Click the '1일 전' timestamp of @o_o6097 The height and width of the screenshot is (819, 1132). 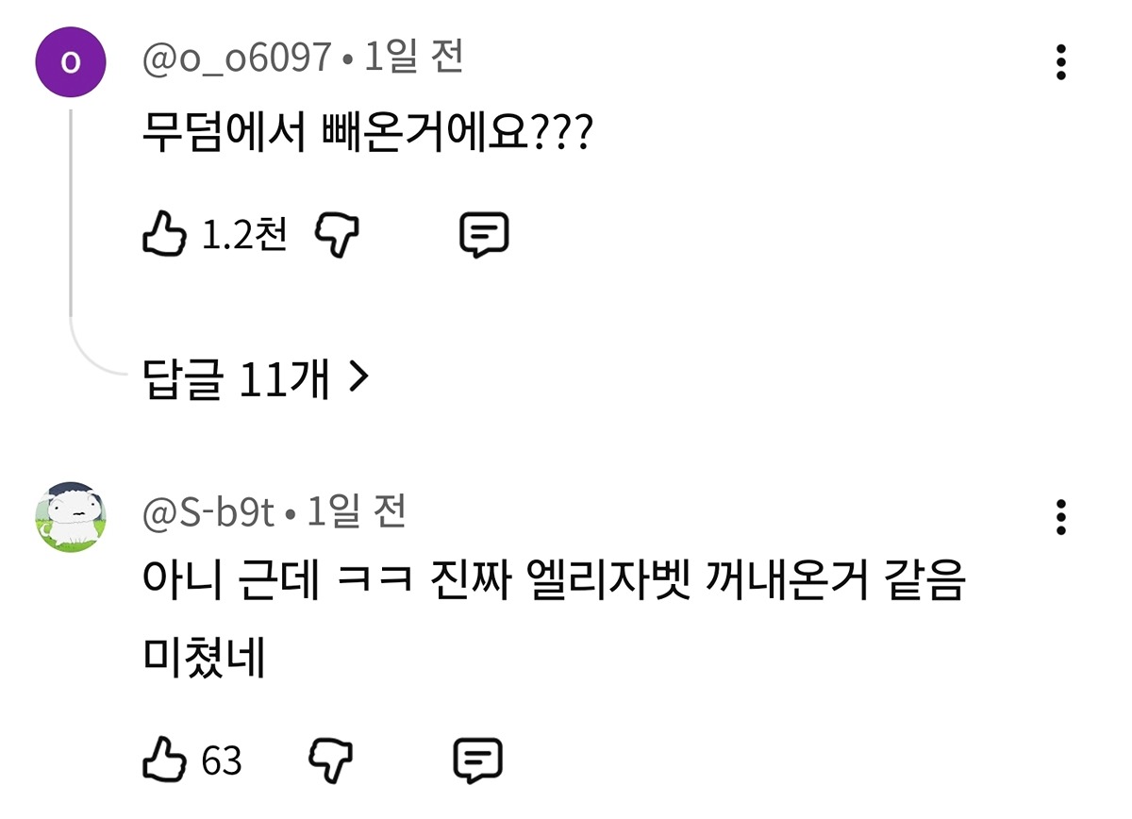point(414,59)
